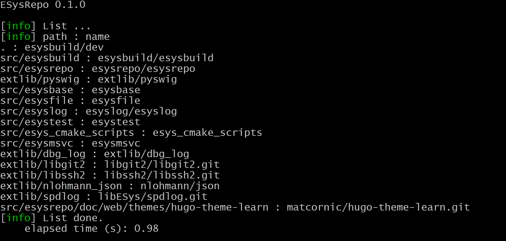Click the first green [info] List tag
Screen dimensions: 506x241
click(18, 26)
